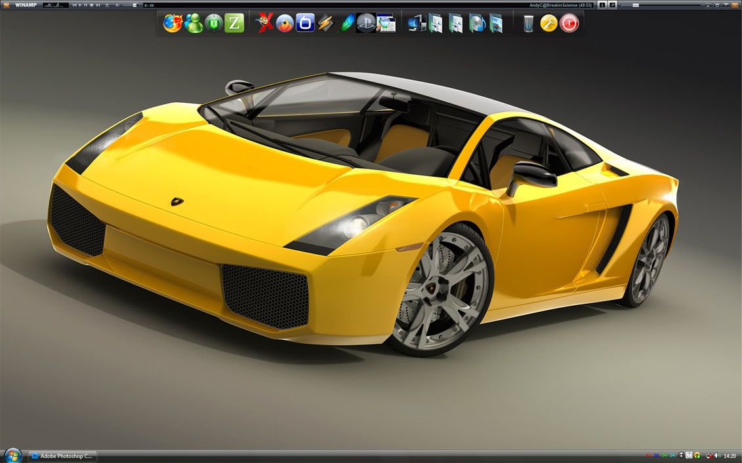
Task: Open the first documents folder icon
Action: [436, 23]
